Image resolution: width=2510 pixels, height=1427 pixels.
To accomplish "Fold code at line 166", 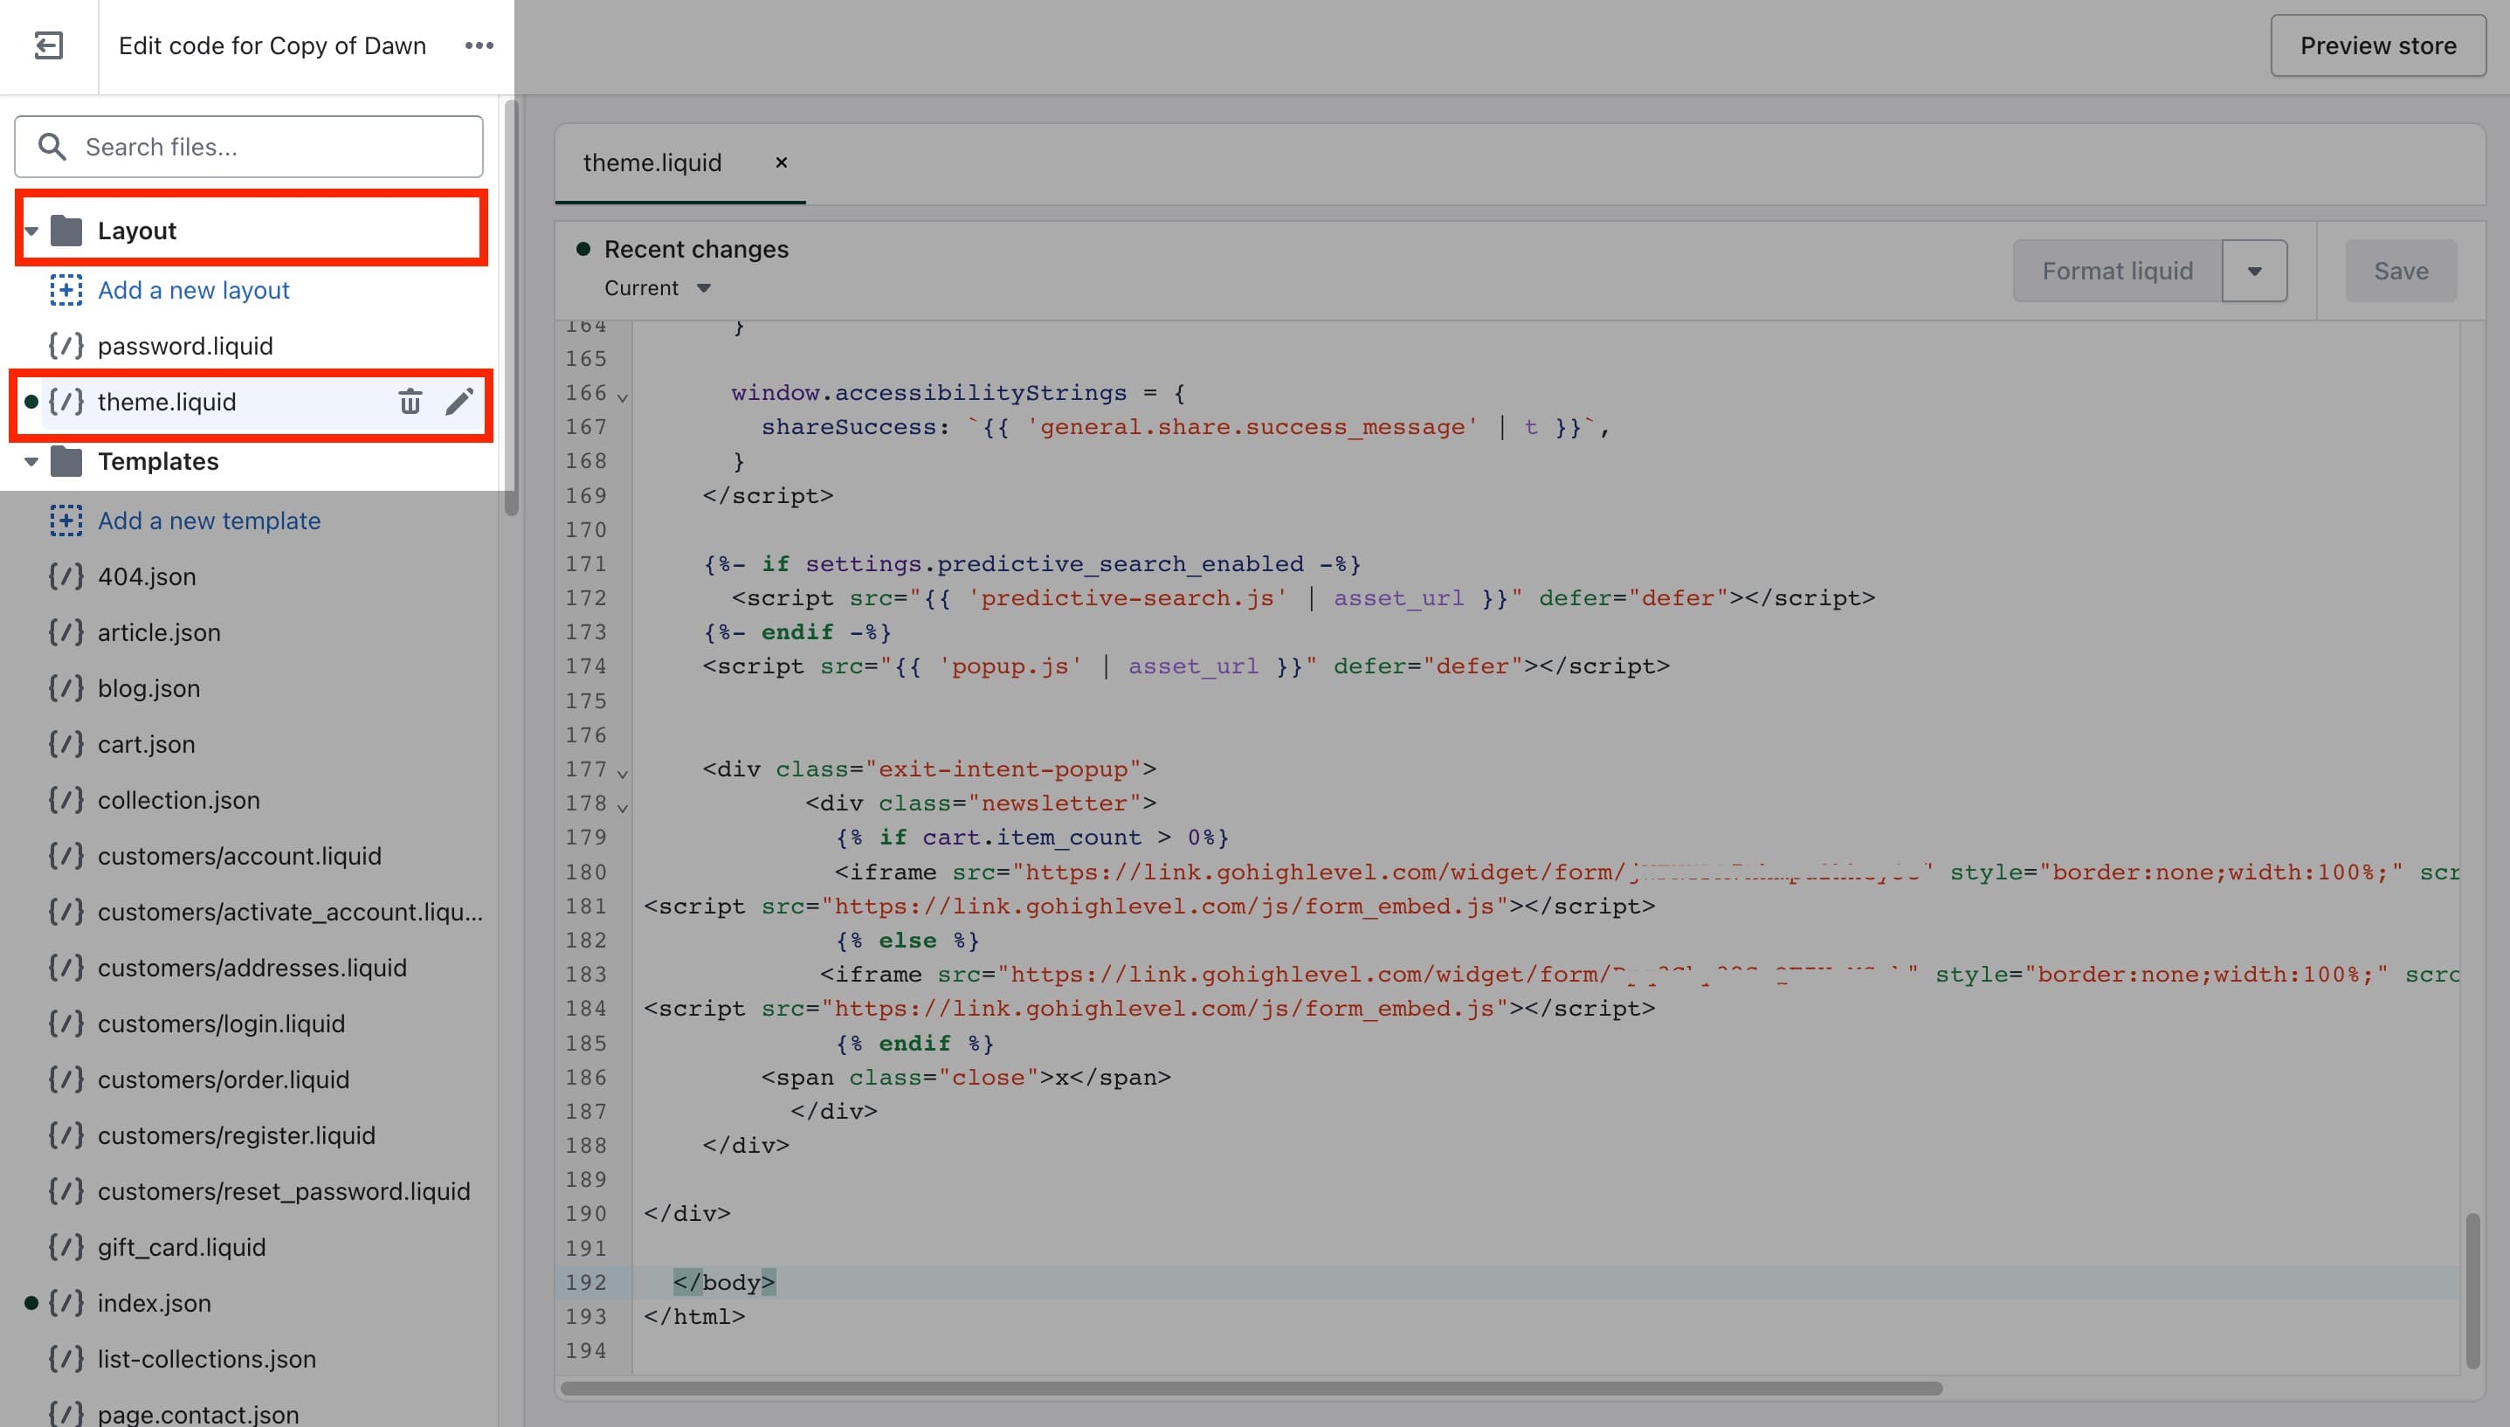I will click(x=623, y=397).
